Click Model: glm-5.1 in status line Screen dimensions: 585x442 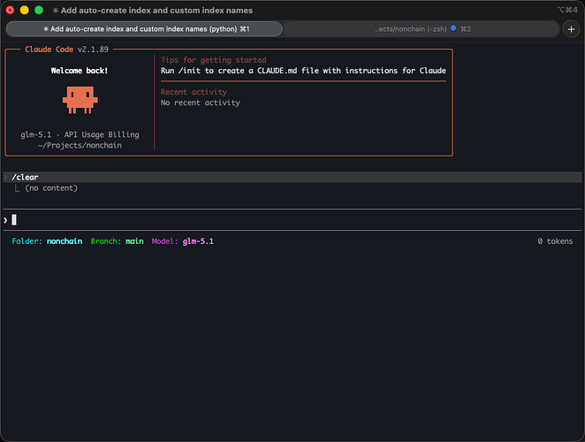pyautogui.click(x=183, y=241)
